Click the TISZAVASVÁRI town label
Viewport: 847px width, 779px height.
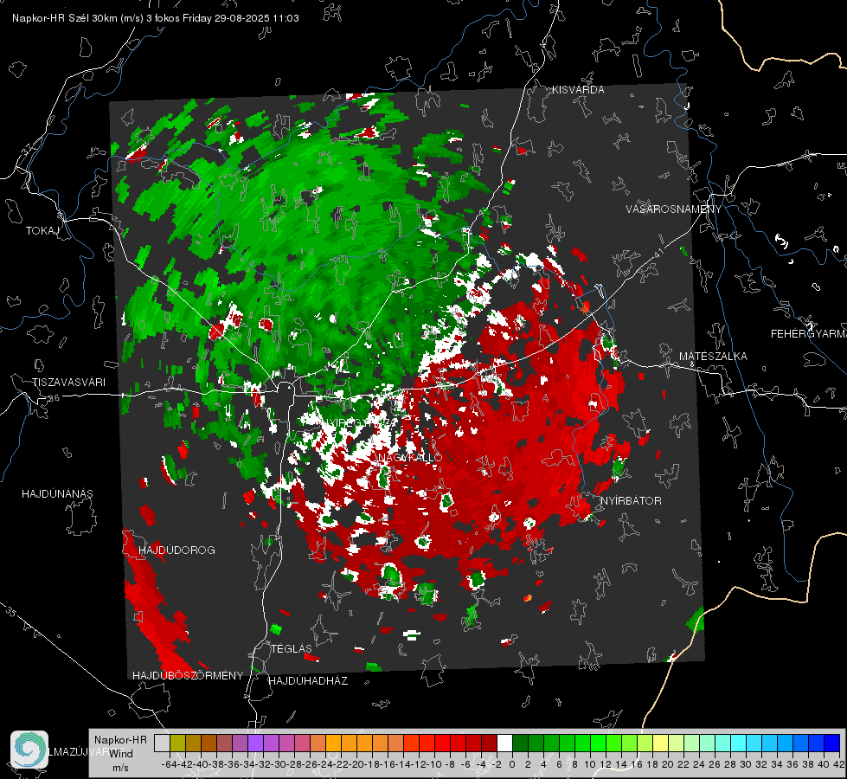(x=68, y=383)
